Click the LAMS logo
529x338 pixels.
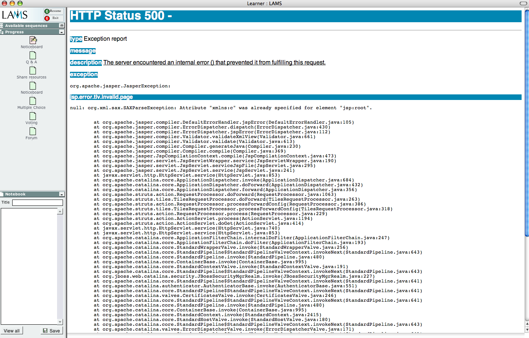pos(15,15)
